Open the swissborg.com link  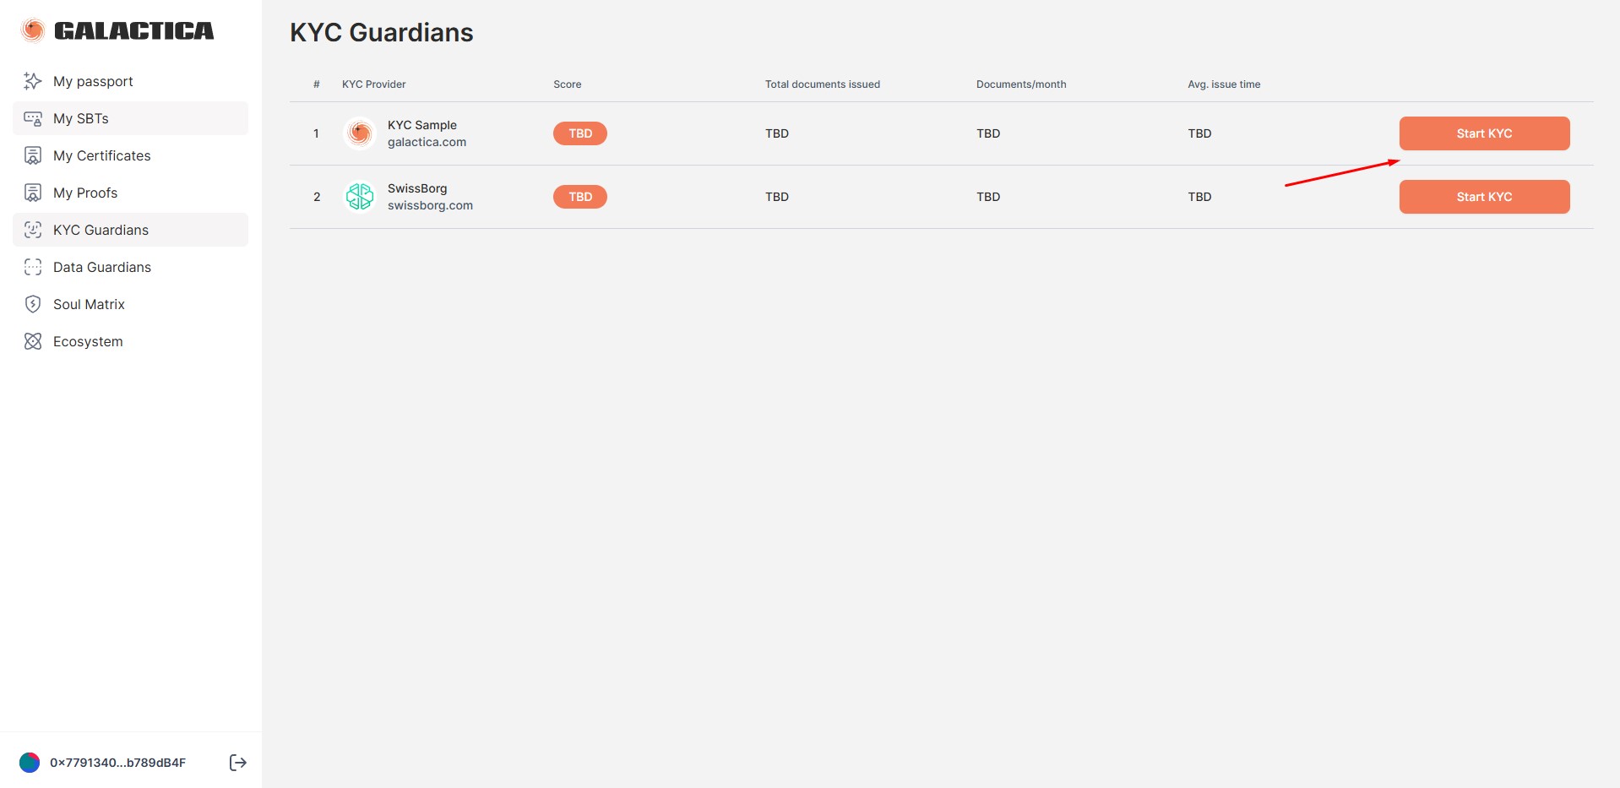(x=430, y=205)
